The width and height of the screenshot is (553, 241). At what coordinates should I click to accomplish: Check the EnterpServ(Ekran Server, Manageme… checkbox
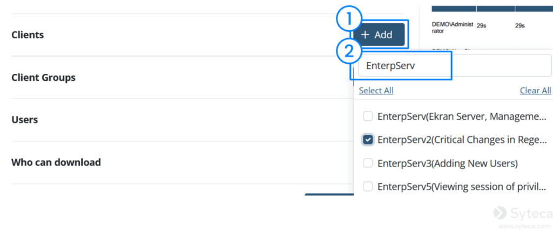(x=368, y=116)
